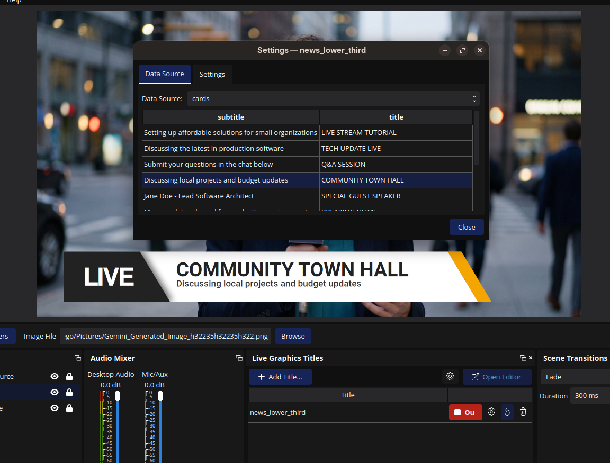Click the Image File path field
This screenshot has height=463, width=610.
pyautogui.click(x=166, y=336)
